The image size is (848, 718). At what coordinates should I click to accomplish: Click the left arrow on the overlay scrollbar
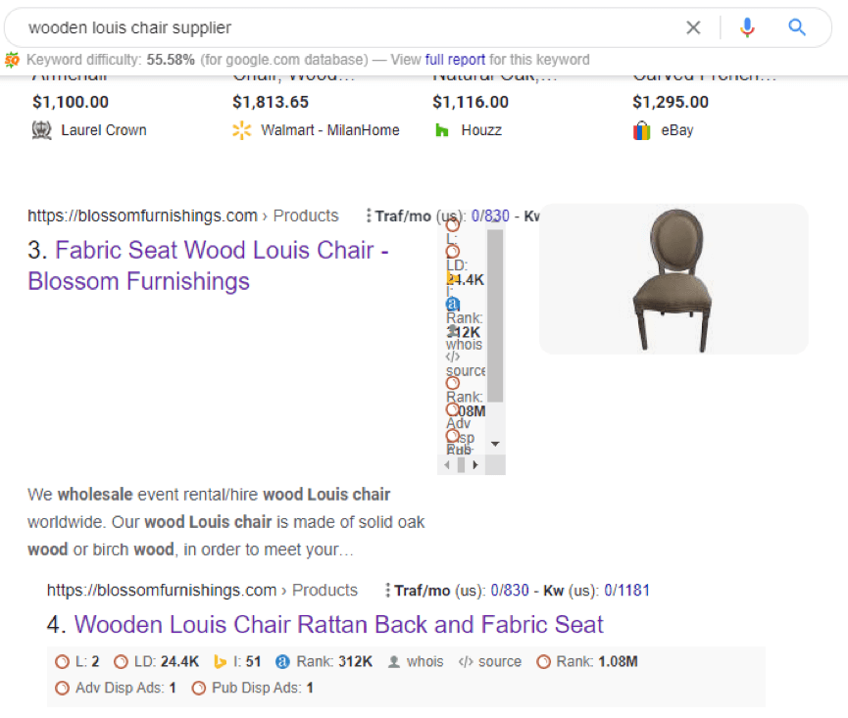[447, 463]
